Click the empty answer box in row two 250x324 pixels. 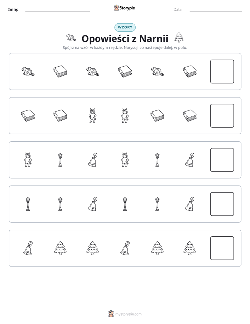(222, 116)
